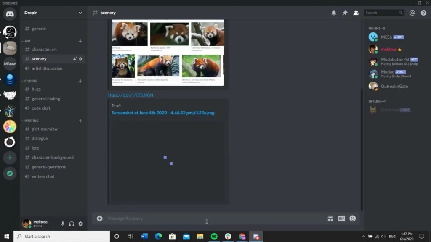Click the Search box
The image size is (431, 242).
[x=384, y=13]
